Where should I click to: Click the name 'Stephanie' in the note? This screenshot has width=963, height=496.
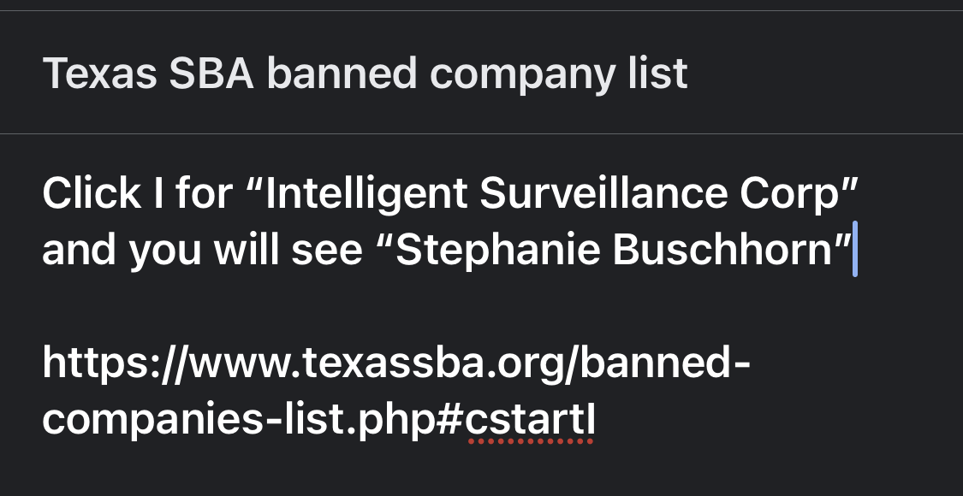tap(498, 251)
